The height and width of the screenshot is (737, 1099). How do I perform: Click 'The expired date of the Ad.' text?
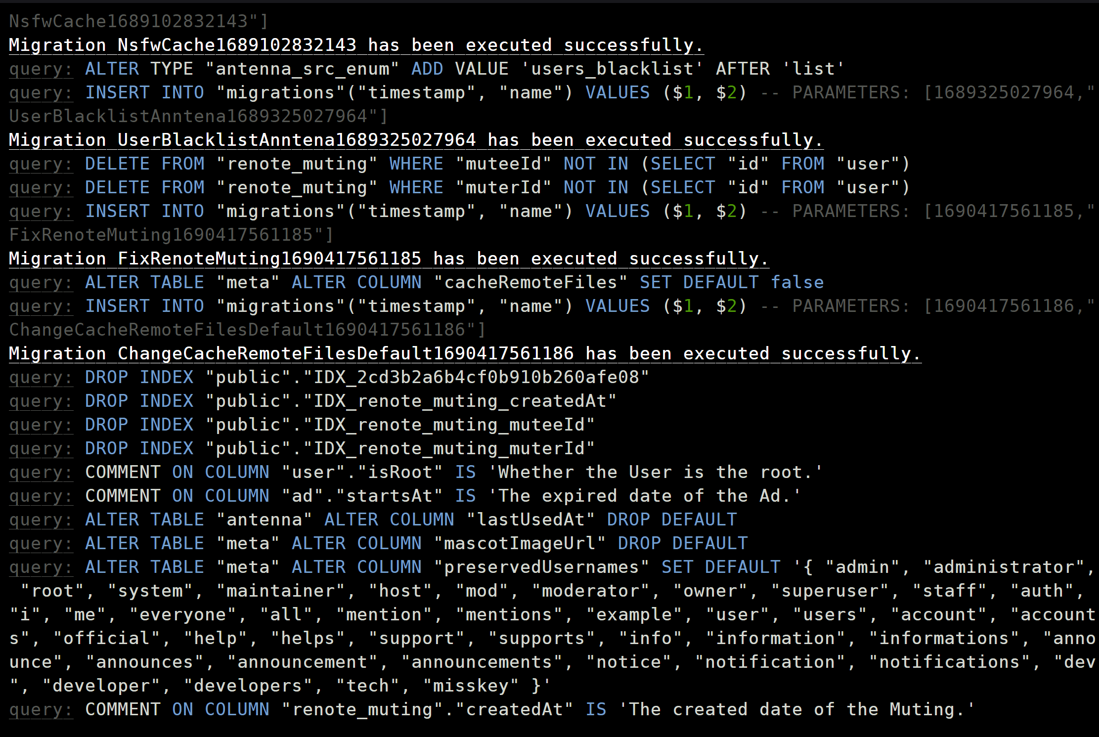tap(644, 496)
